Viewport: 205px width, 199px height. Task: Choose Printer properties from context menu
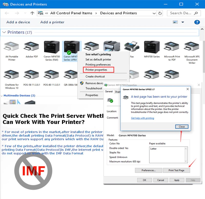(x=96, y=70)
